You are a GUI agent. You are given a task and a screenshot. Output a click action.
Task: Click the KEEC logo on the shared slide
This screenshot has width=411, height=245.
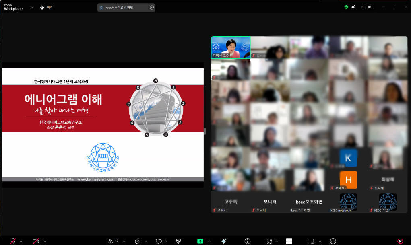point(103,157)
